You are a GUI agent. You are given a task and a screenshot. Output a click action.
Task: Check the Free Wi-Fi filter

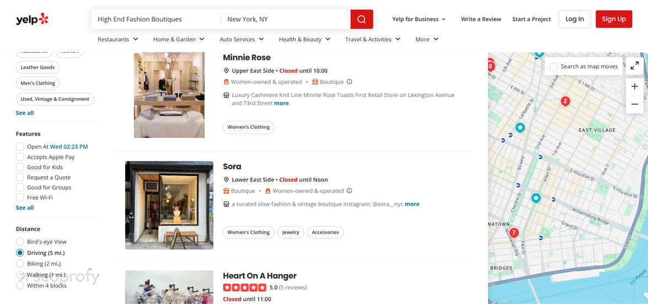tap(20, 198)
